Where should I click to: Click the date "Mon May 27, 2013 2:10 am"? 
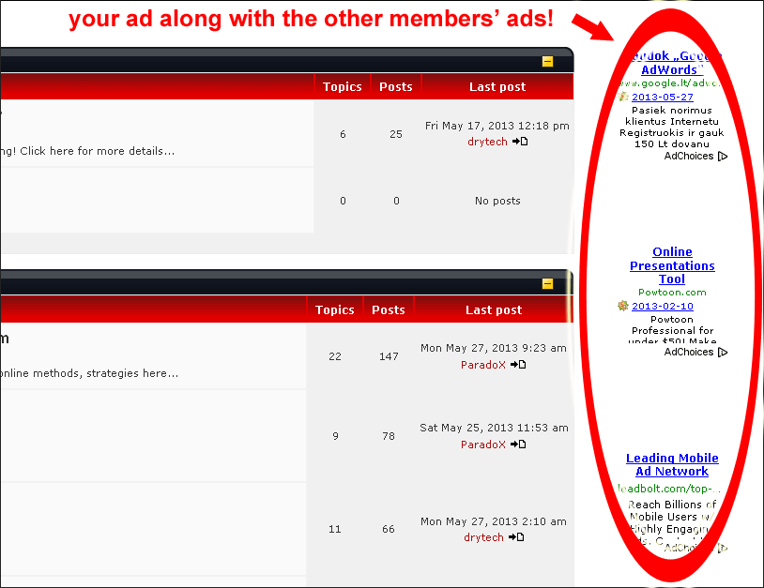(494, 521)
